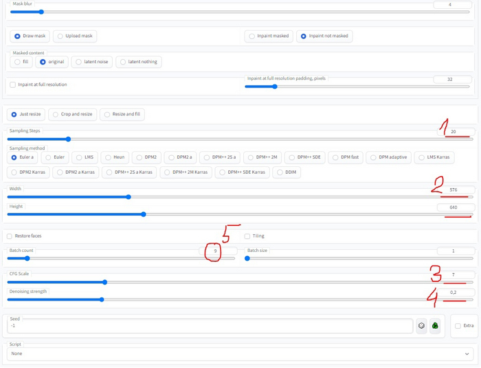Choose LMS Karras sampling method
Viewport: 481px width, 368px height.
coord(434,157)
